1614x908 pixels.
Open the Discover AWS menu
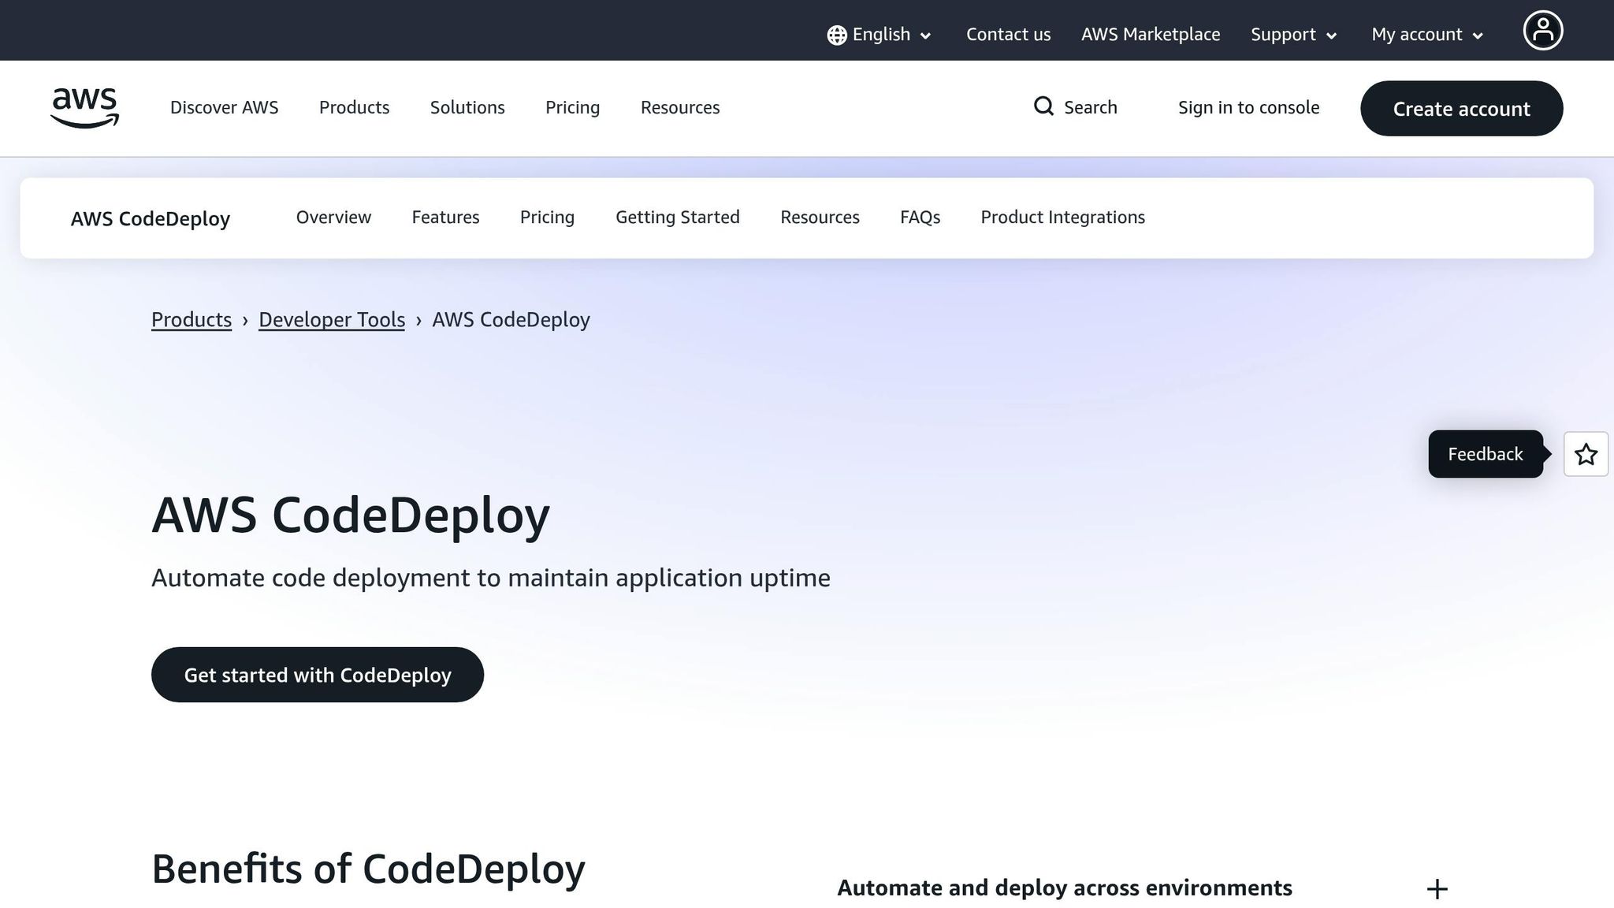pos(224,107)
